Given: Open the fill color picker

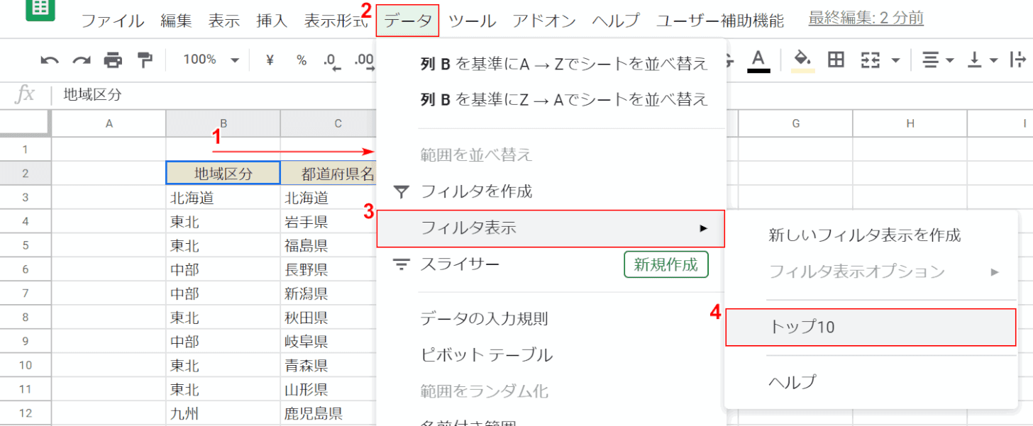Looking at the screenshot, I should coord(802,61).
